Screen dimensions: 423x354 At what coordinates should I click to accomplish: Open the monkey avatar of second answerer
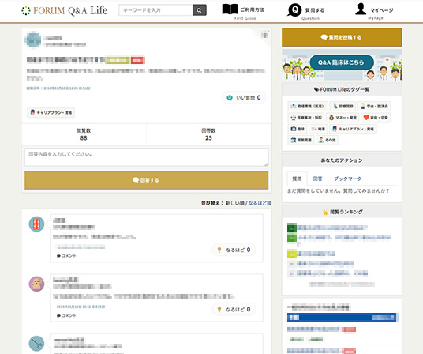tap(36, 284)
